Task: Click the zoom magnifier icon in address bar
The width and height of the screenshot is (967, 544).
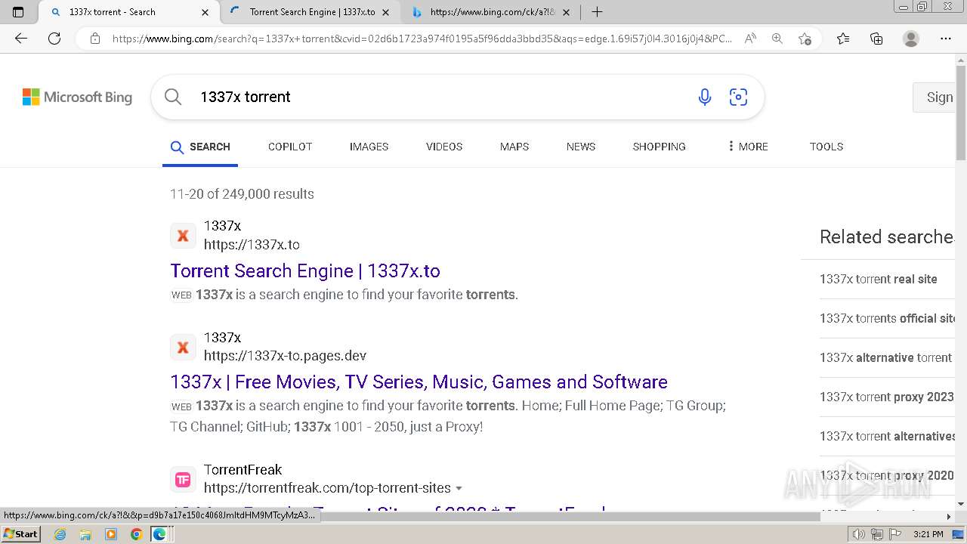Action: pyautogui.click(x=777, y=39)
